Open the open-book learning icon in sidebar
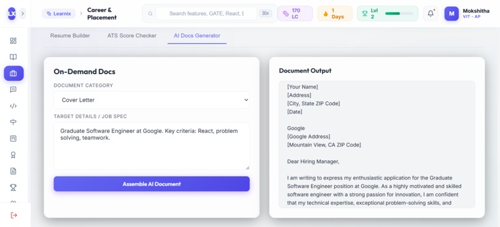The height and width of the screenshot is (227, 500). [x=13, y=57]
